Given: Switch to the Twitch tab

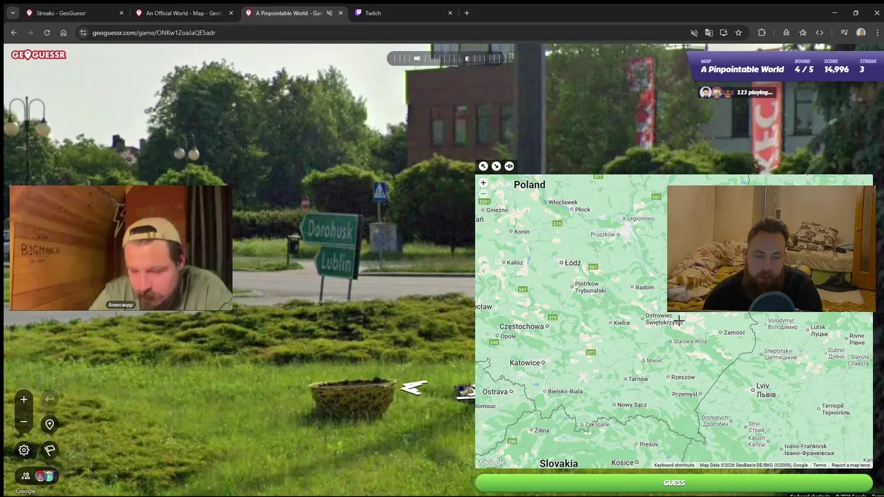Looking at the screenshot, I should pos(403,13).
